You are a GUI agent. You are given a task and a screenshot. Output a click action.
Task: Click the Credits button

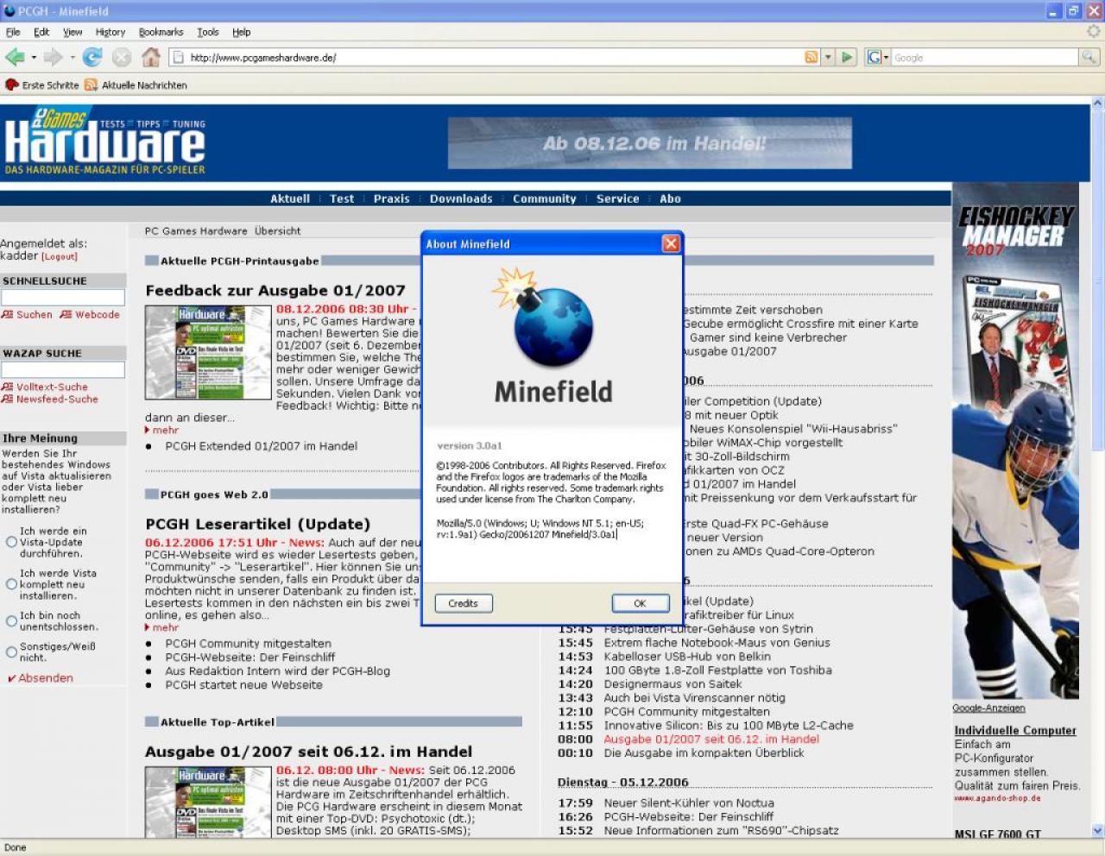coord(464,603)
